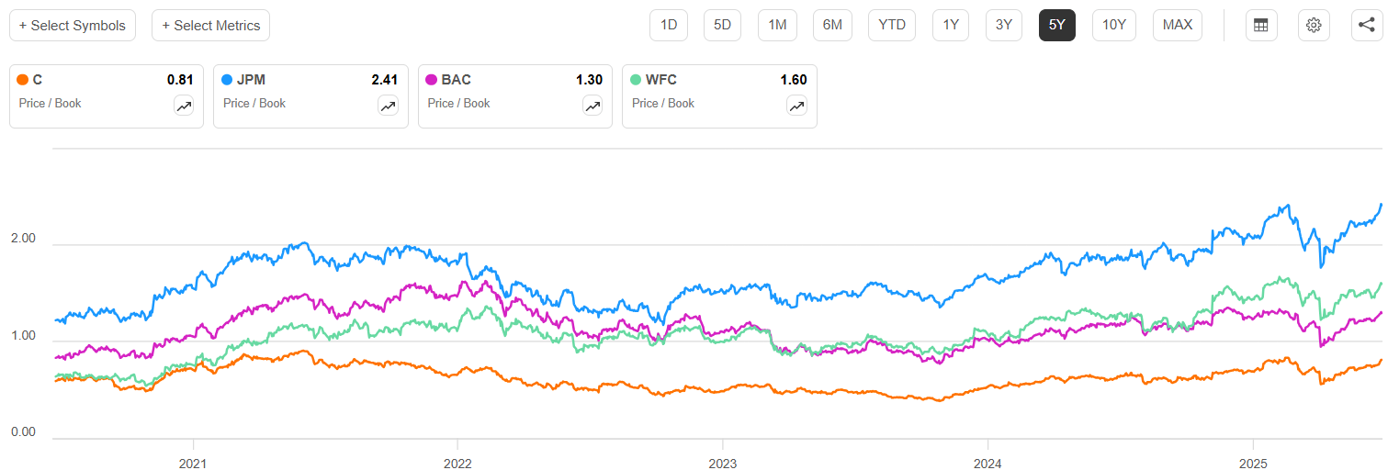This screenshot has height=470, width=1388.
Task: Show the MAX time range
Action: click(x=1177, y=26)
